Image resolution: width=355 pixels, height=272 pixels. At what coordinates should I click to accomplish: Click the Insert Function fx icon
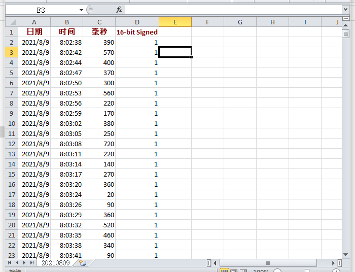coord(119,10)
